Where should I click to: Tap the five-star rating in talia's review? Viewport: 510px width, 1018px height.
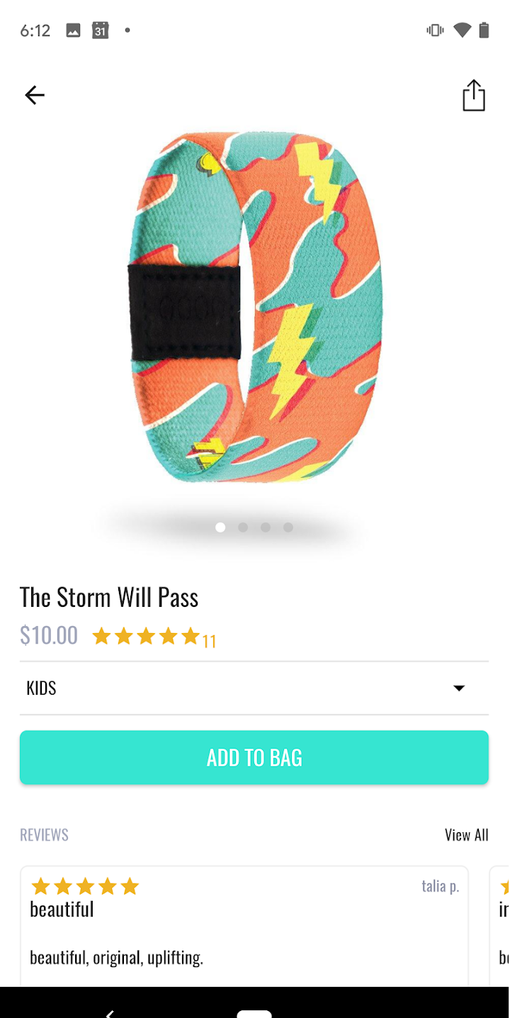[x=85, y=886]
